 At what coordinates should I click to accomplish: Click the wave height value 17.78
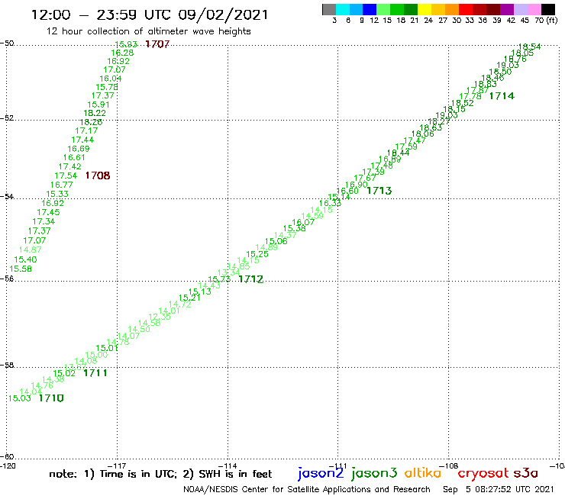point(470,96)
